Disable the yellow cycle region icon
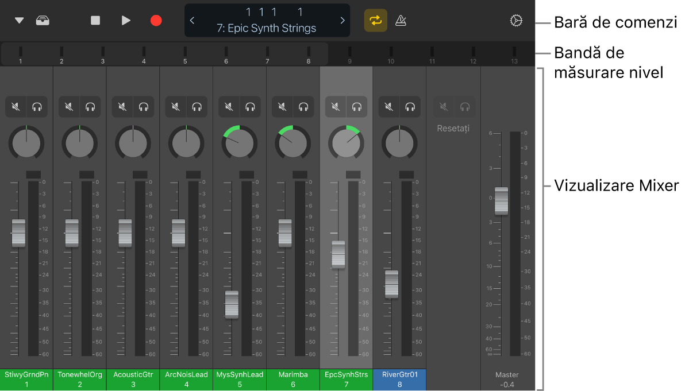This screenshot has height=391, width=685. click(375, 20)
